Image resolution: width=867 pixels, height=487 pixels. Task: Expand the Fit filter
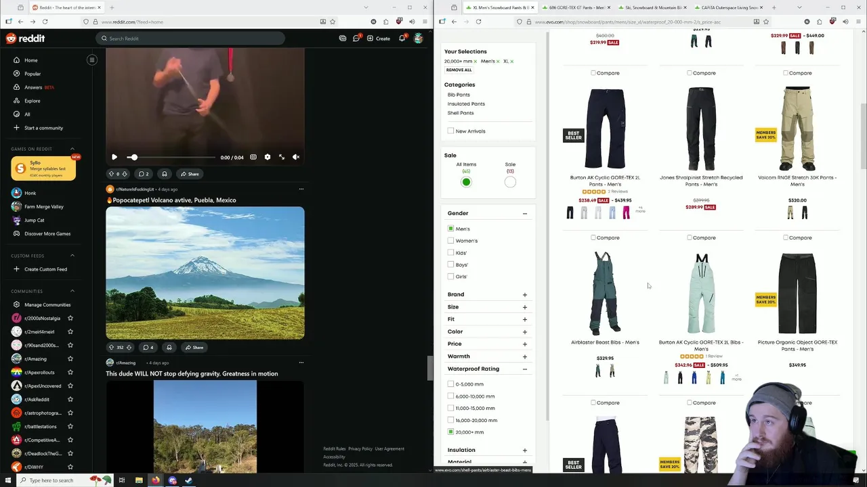pos(525,319)
